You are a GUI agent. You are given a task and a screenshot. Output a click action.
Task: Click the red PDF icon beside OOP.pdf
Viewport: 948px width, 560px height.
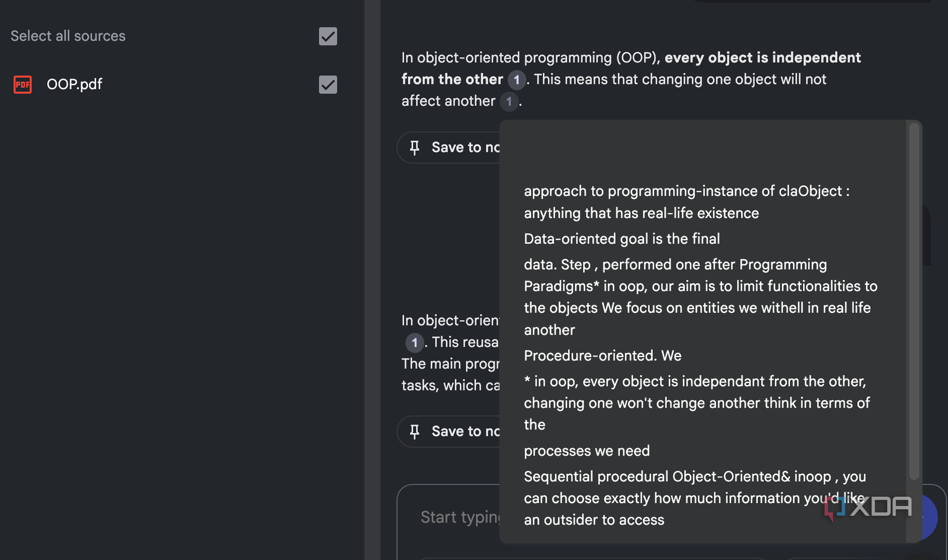(22, 84)
